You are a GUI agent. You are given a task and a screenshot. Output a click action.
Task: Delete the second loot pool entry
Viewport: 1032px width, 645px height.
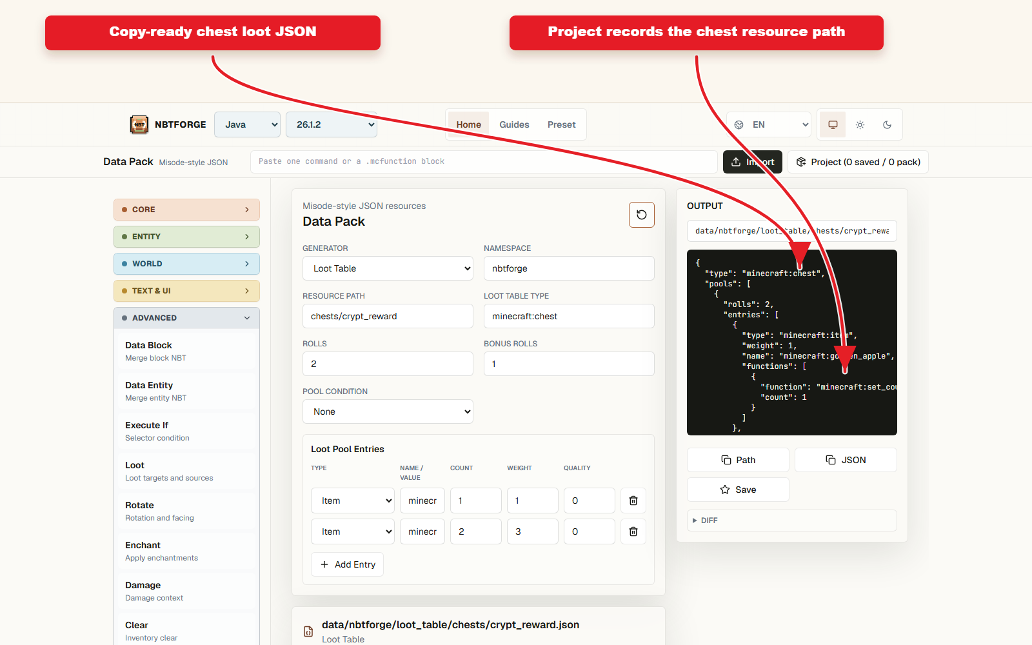point(633,531)
